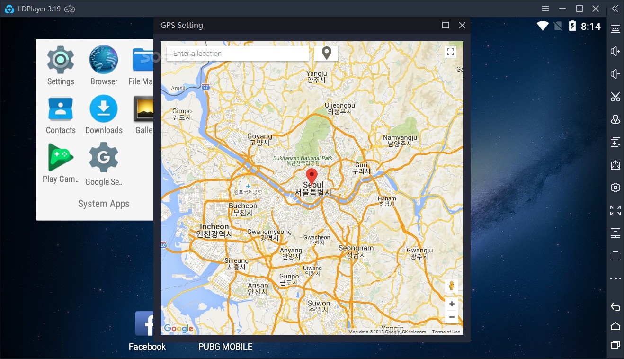Open the LDPlayer hamburger menu

pyautogui.click(x=546, y=9)
